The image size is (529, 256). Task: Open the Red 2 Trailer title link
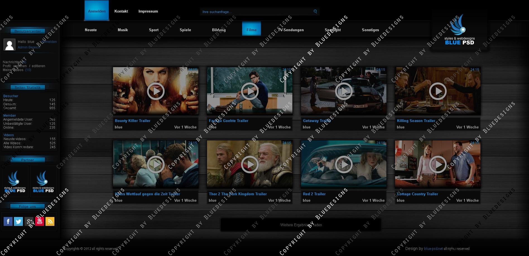(x=314, y=194)
